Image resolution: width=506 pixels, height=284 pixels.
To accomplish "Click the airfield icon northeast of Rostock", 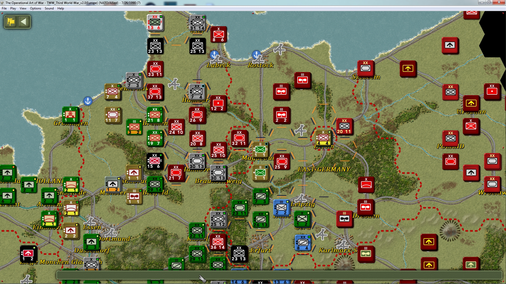I will 279,49.
